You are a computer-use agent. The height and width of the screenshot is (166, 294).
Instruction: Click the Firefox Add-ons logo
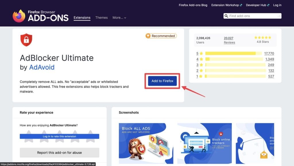pyautogui.click(x=40, y=16)
